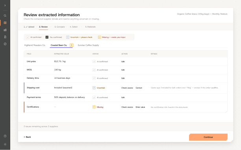Viewport: 241px width, 150px height.
Task: Click the 50% deposit, balance on delivery value
Action: pyautogui.click(x=69, y=97)
